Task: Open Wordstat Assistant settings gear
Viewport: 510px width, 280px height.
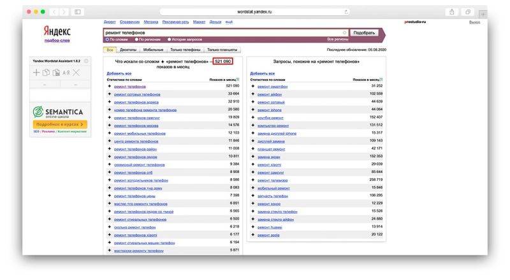Action: [86, 61]
